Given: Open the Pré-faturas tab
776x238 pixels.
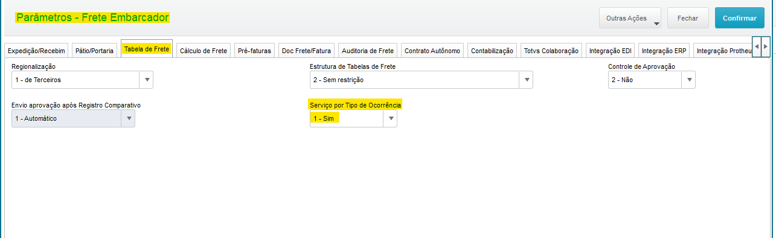Looking at the screenshot, I should [x=255, y=51].
